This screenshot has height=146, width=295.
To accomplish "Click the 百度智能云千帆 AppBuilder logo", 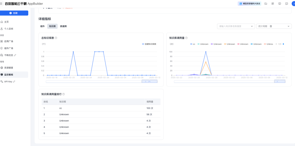I will [x=24, y=4].
